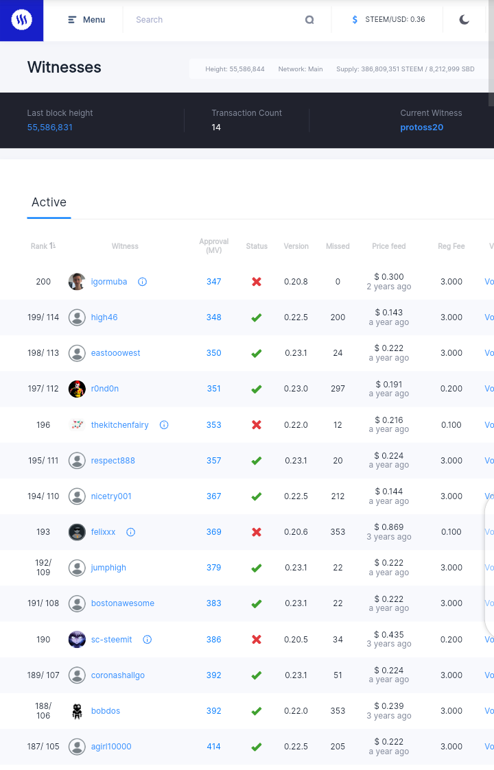Open last block height 55,586,831
494x770 pixels.
49,127
